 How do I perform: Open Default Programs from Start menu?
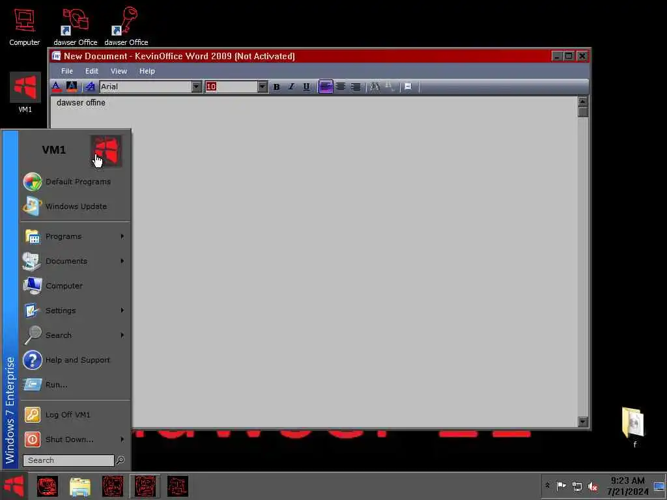pyautogui.click(x=76, y=182)
